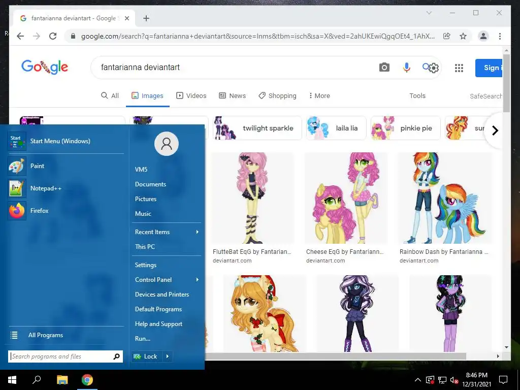
Task: Open Google quick settings gear
Action: click(x=434, y=68)
